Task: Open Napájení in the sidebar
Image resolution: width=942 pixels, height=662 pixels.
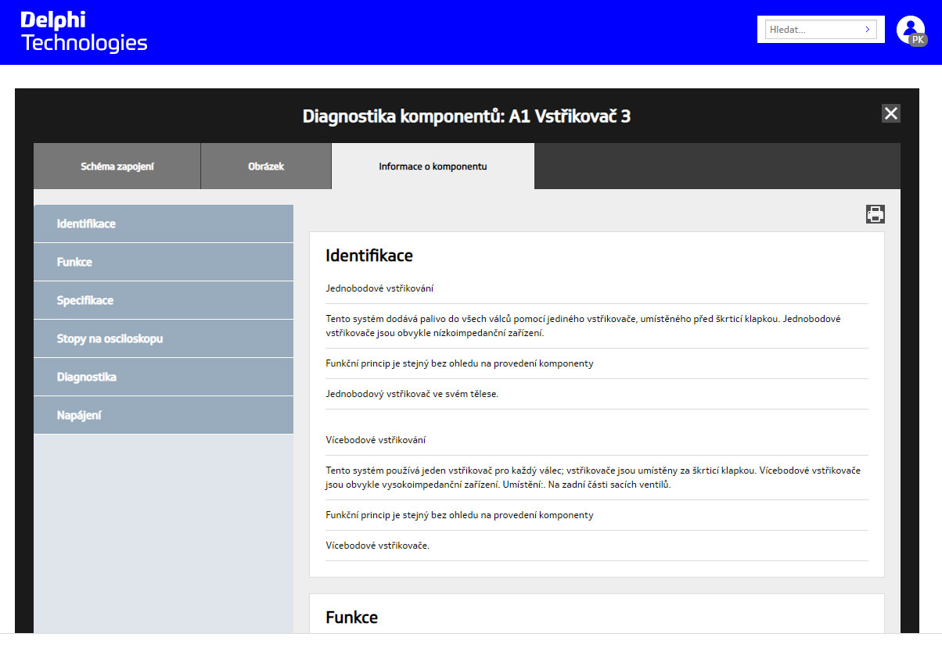Action: click(x=164, y=415)
